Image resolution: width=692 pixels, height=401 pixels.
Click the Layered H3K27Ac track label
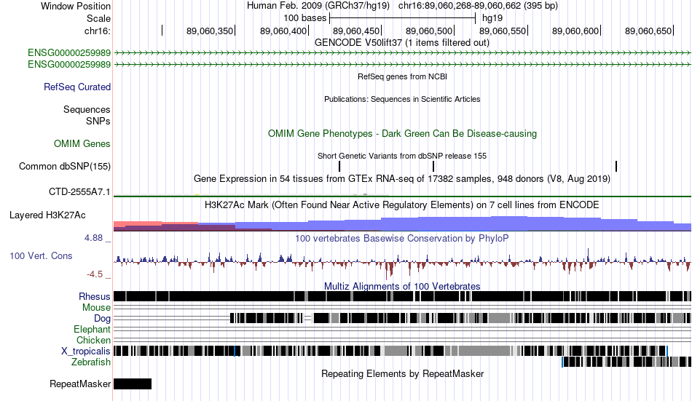(x=47, y=215)
